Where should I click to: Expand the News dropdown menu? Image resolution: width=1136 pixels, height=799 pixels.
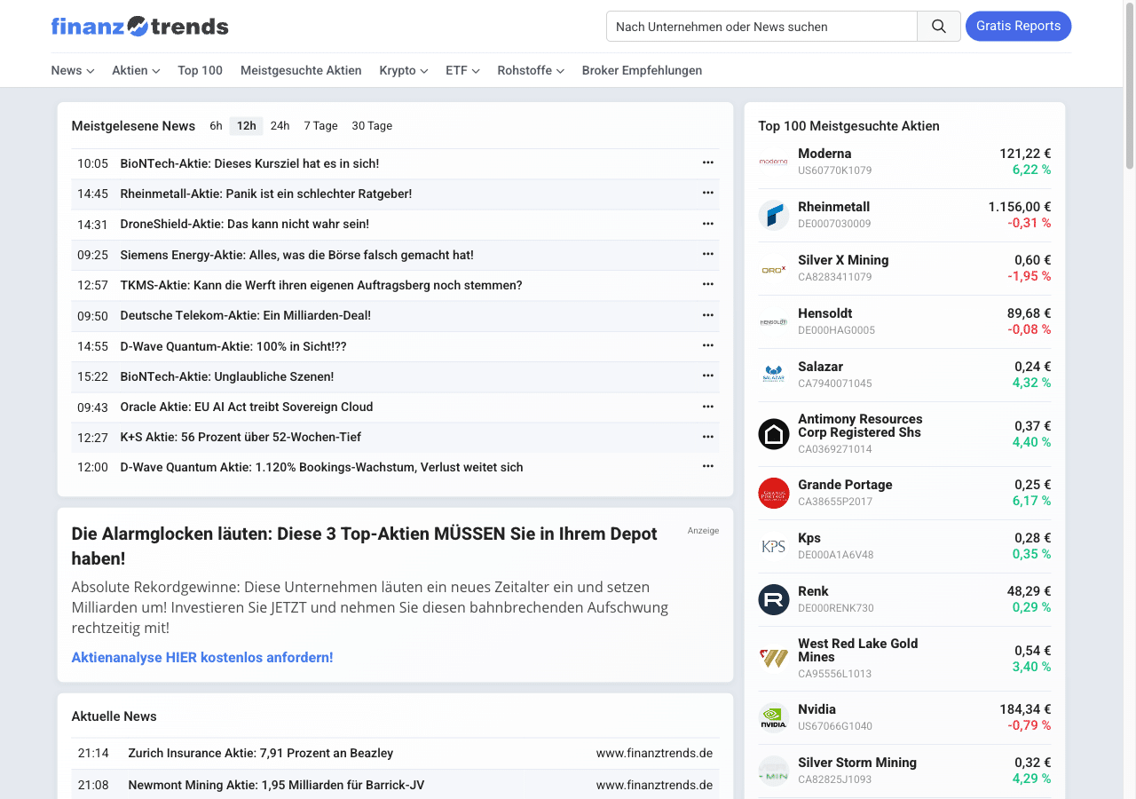[73, 70]
